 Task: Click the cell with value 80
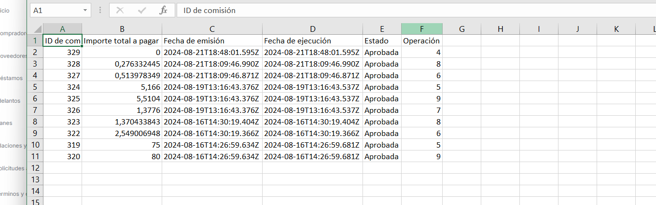pyautogui.click(x=122, y=156)
